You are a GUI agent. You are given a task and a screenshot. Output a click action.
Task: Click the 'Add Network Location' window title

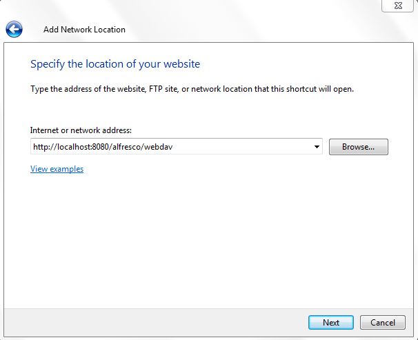point(84,30)
